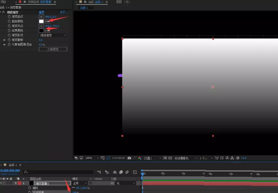Open timeline 合成 1 panel menu icon
The image size is (278, 193).
(x=20, y=165)
